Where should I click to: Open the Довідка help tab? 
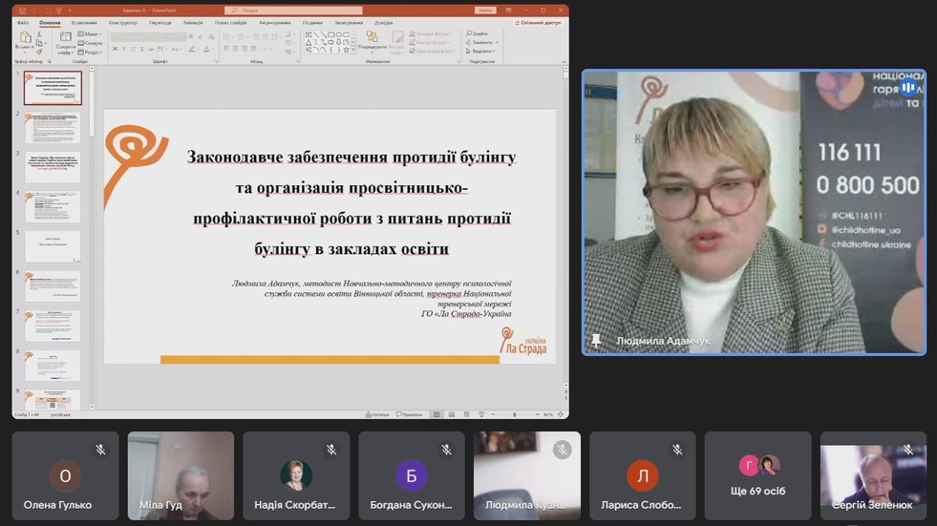384,23
